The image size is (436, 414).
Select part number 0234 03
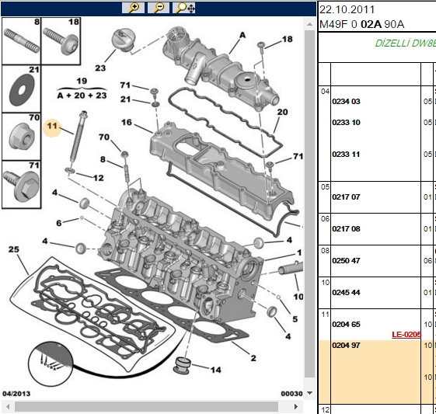pos(346,102)
